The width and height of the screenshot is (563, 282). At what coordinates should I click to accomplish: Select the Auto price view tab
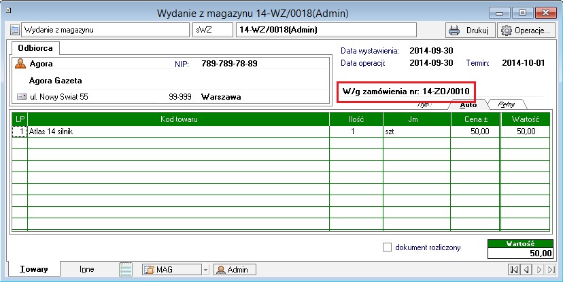[x=468, y=104]
